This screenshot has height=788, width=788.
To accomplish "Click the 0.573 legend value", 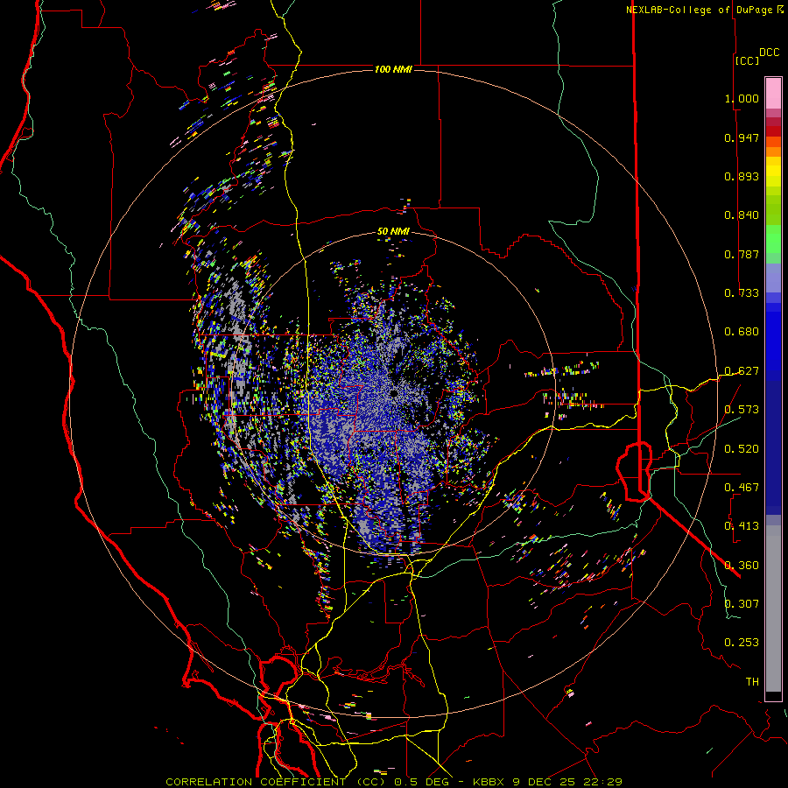I will 742,410.
